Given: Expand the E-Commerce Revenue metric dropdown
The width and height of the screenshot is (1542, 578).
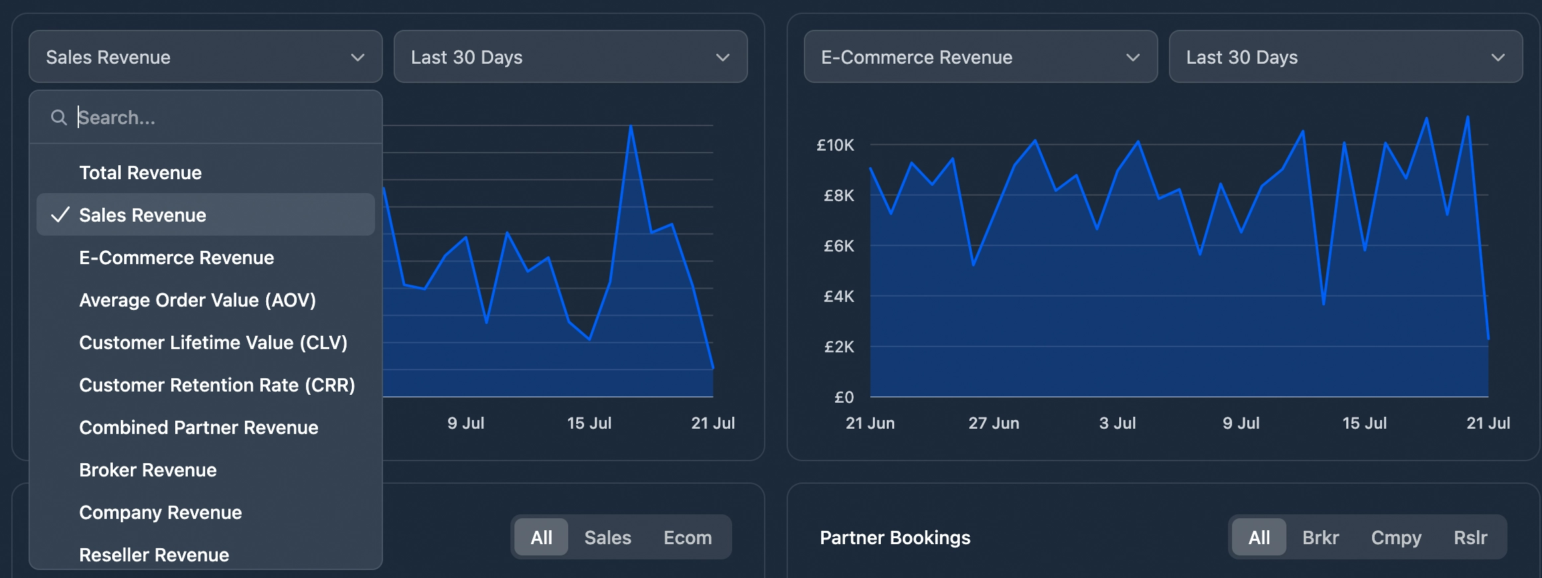Looking at the screenshot, I should (x=980, y=57).
